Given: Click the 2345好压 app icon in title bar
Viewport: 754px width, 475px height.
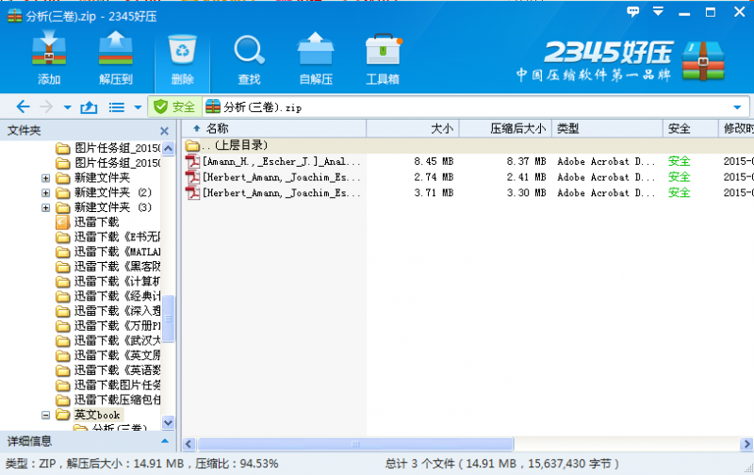Looking at the screenshot, I should pos(15,16).
